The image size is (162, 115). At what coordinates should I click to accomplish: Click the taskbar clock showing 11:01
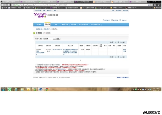pyautogui.click(x=156, y=89)
